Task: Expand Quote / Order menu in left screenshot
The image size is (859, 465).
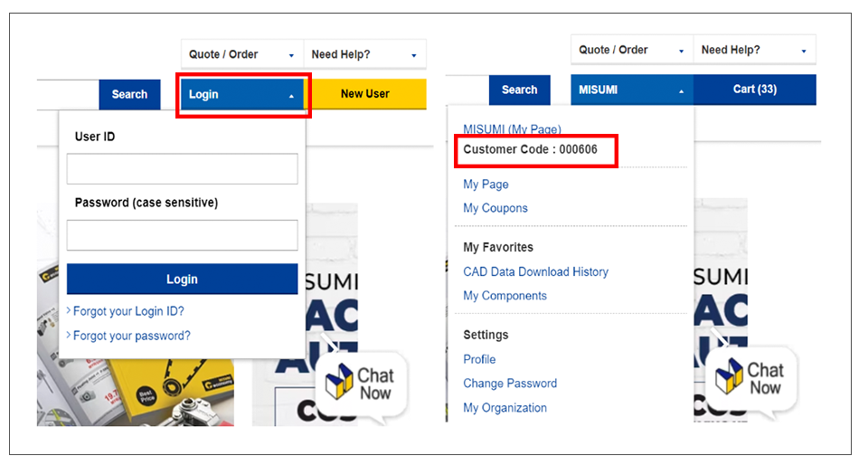Action: point(242,54)
